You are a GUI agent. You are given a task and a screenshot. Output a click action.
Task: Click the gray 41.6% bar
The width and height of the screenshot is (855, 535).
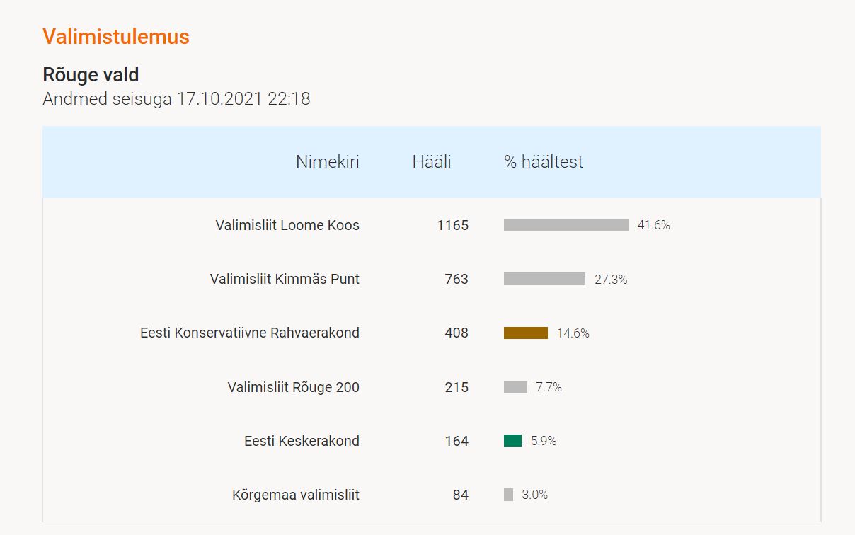click(566, 225)
